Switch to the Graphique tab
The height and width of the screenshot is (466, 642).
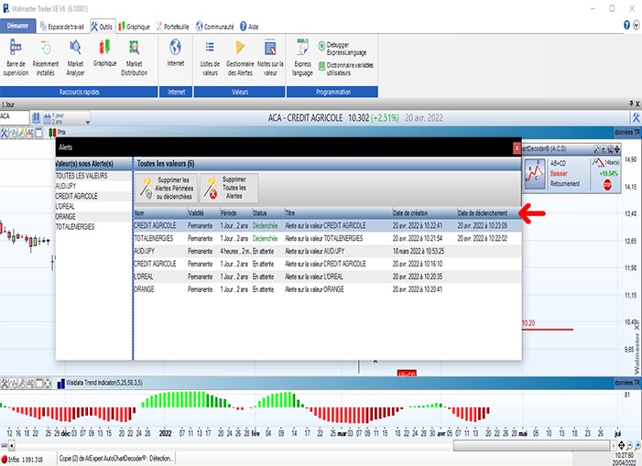tap(135, 27)
